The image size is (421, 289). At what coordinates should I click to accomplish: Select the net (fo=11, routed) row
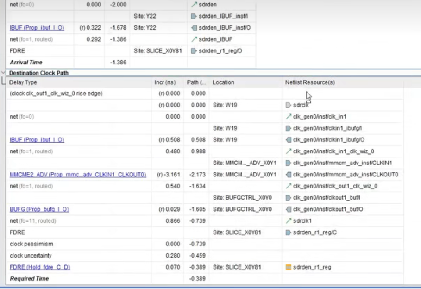tap(204, 221)
